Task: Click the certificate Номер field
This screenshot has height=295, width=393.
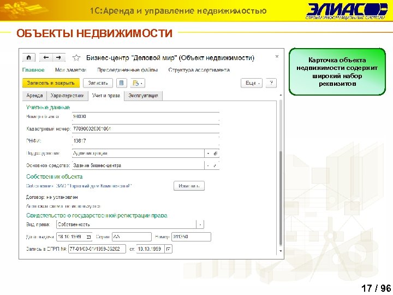Action: [191, 237]
